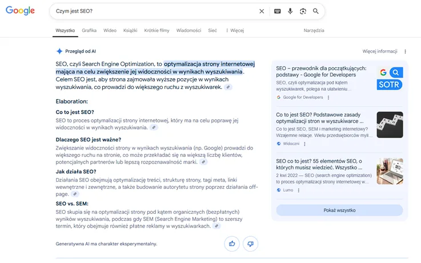Click the laptop thumbnail of Lumo result
This screenshot has height=263, width=421.
(x=390, y=171)
